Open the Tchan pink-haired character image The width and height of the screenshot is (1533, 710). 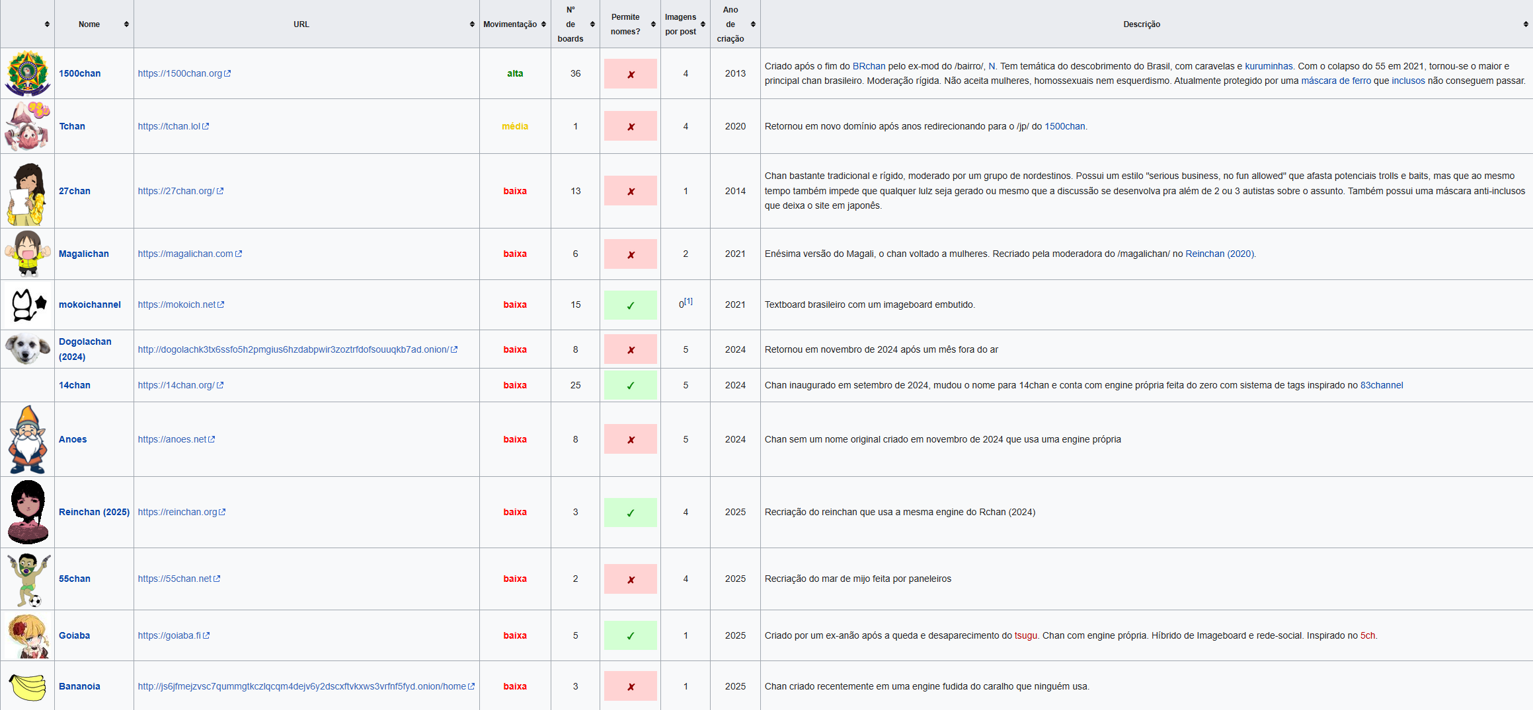click(27, 126)
